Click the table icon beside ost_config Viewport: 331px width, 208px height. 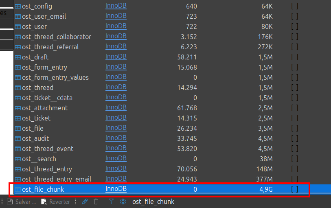coord(18,7)
